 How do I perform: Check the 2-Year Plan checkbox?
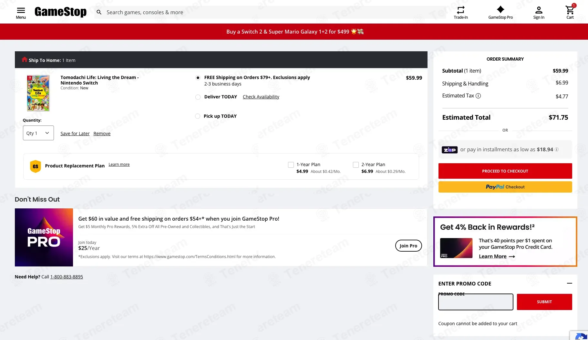[x=356, y=165]
